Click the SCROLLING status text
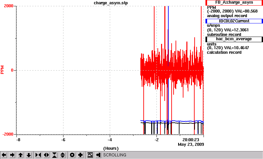The image size is (263, 159). [115, 155]
